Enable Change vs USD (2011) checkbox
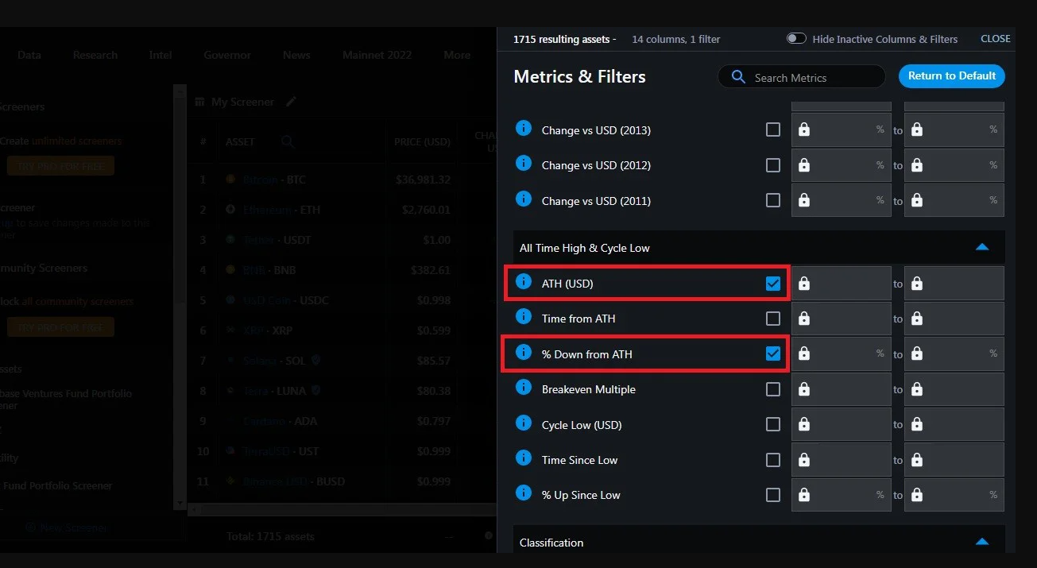 (x=773, y=200)
